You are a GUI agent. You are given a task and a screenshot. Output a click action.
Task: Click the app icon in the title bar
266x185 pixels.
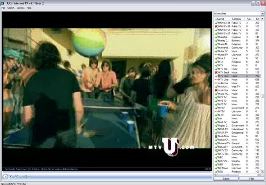coord(3,3)
